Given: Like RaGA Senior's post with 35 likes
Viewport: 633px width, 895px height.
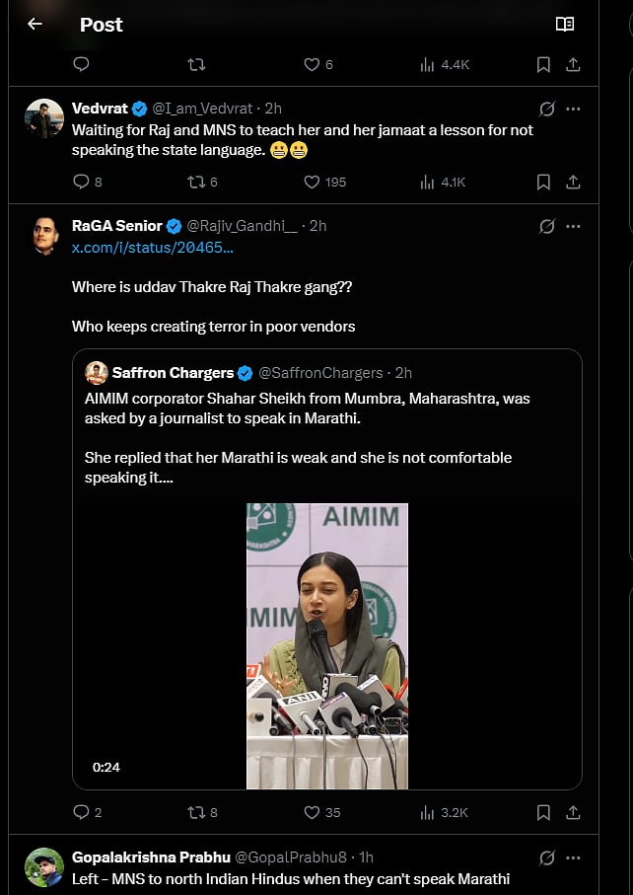Looking at the screenshot, I should 312,812.
